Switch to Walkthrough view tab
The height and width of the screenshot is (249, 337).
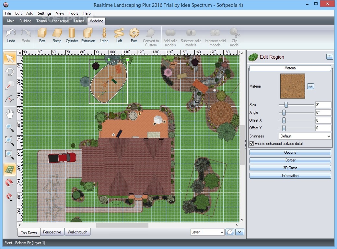pyautogui.click(x=77, y=232)
